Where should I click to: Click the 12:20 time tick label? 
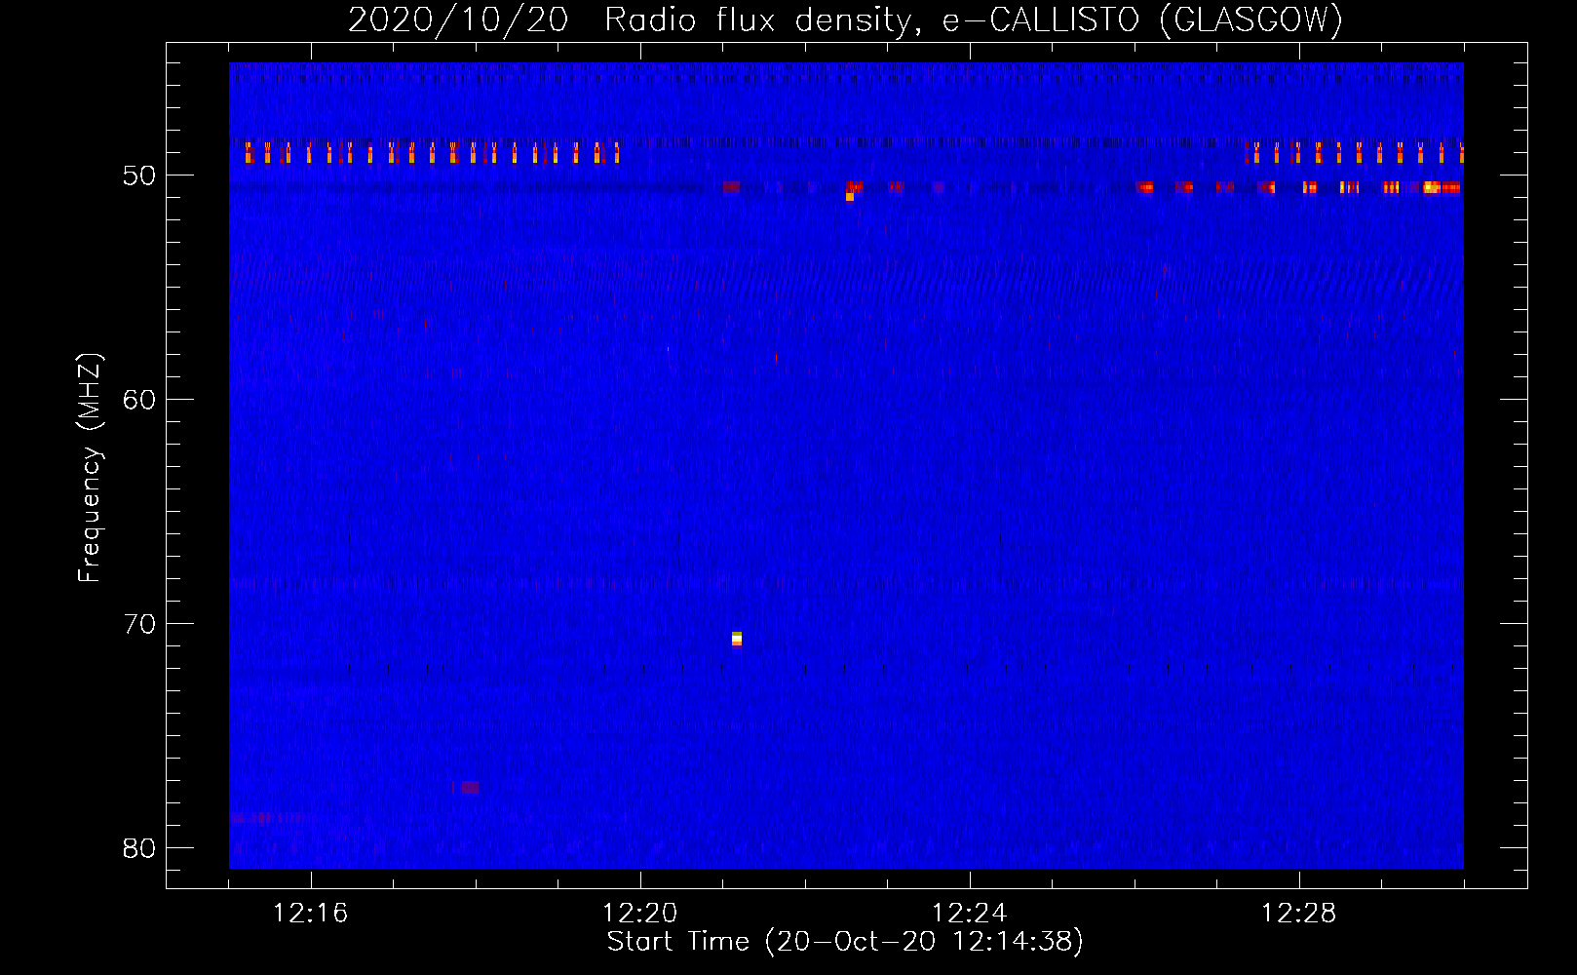(640, 914)
